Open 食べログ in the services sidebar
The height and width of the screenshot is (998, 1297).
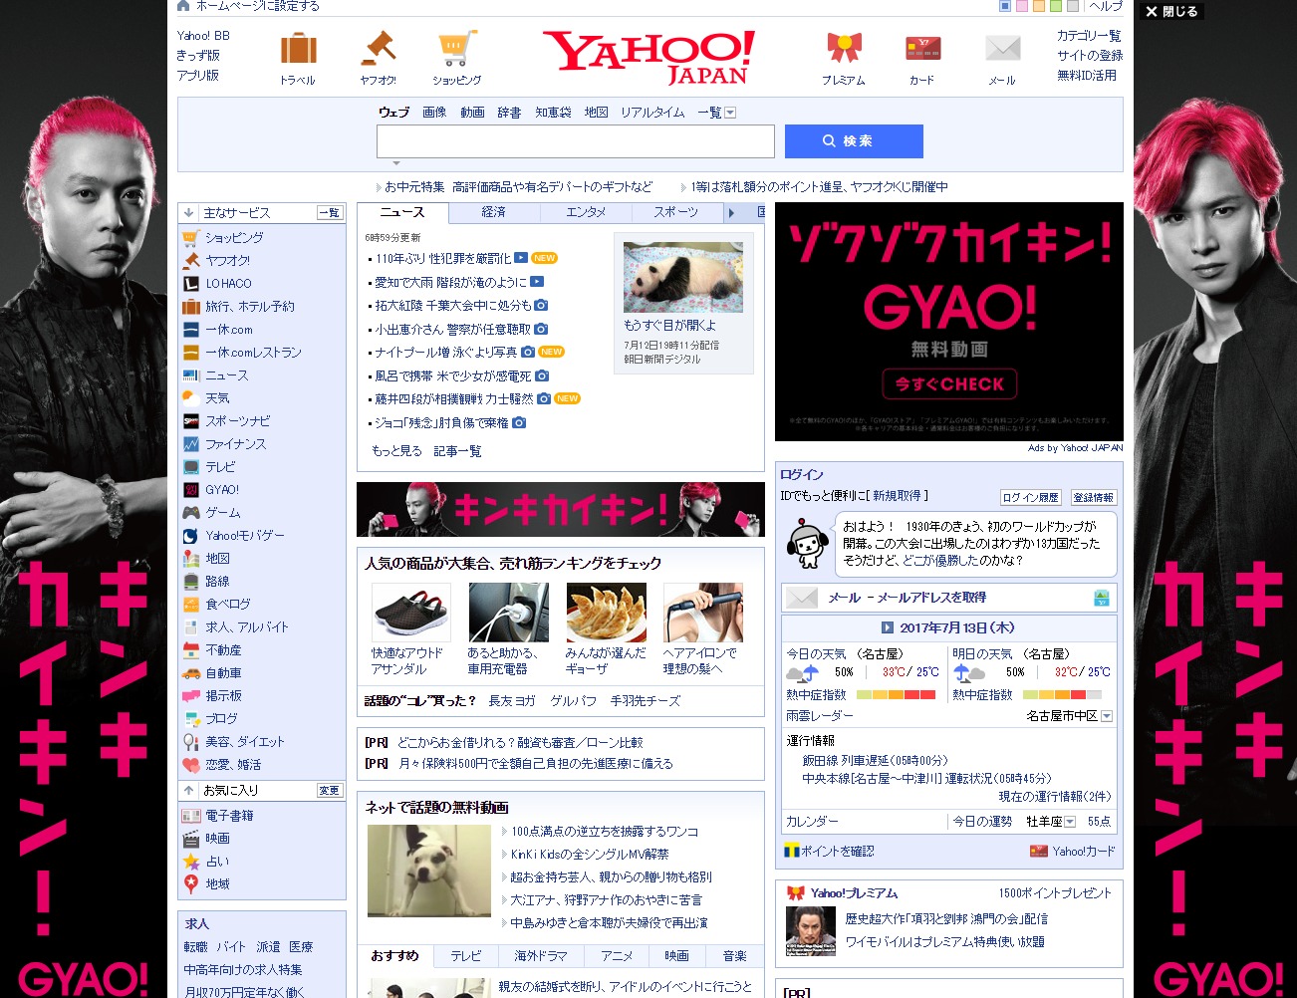click(227, 604)
